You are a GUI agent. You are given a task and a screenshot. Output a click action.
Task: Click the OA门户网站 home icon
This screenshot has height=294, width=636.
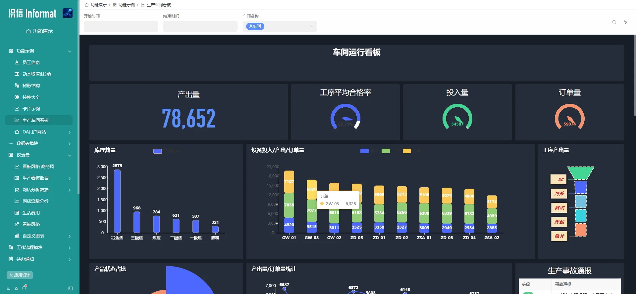pos(17,132)
